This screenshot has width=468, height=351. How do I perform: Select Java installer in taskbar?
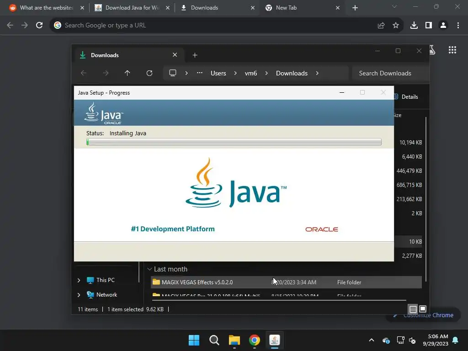click(274, 340)
